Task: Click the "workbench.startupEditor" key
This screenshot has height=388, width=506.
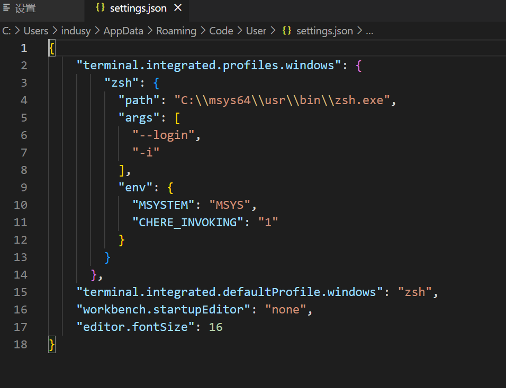Action: [163, 310]
